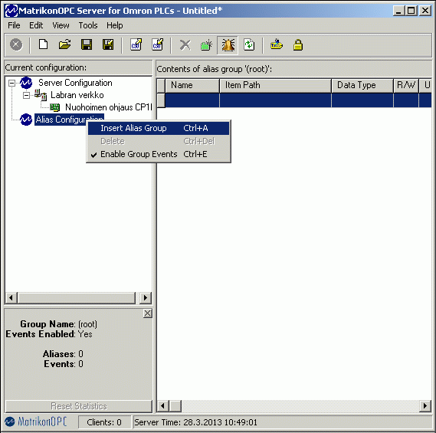Image resolution: width=436 pixels, height=433 pixels.
Task: Open the Help menu
Action: coord(115,25)
